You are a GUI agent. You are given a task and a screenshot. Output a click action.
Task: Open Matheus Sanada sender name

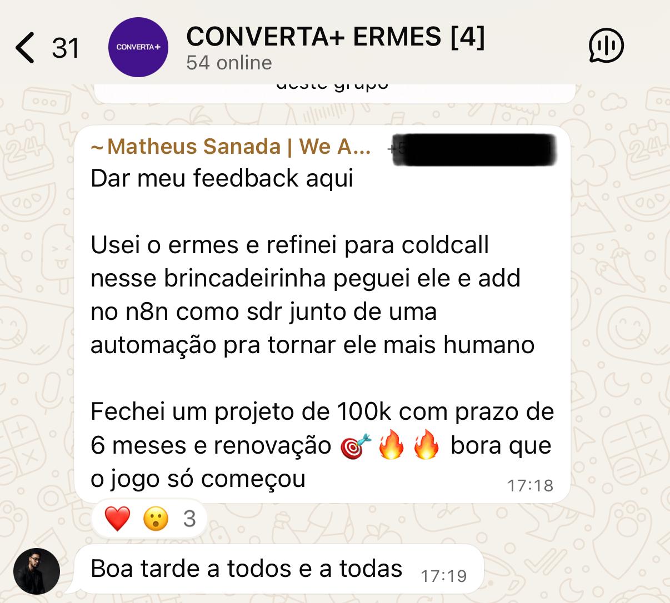pyautogui.click(x=231, y=147)
